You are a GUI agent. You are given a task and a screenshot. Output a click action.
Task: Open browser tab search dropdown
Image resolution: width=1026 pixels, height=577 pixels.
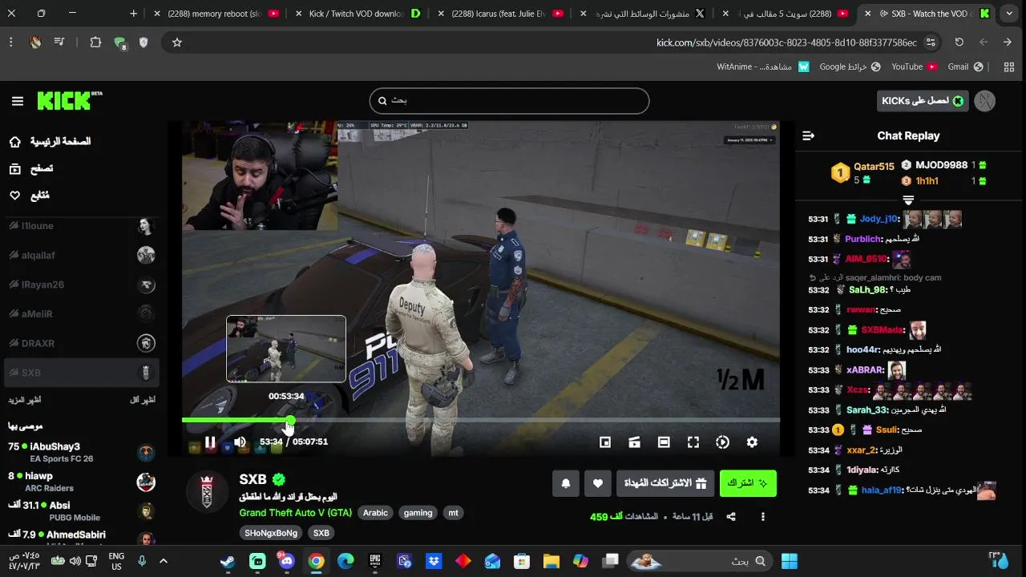(1009, 14)
